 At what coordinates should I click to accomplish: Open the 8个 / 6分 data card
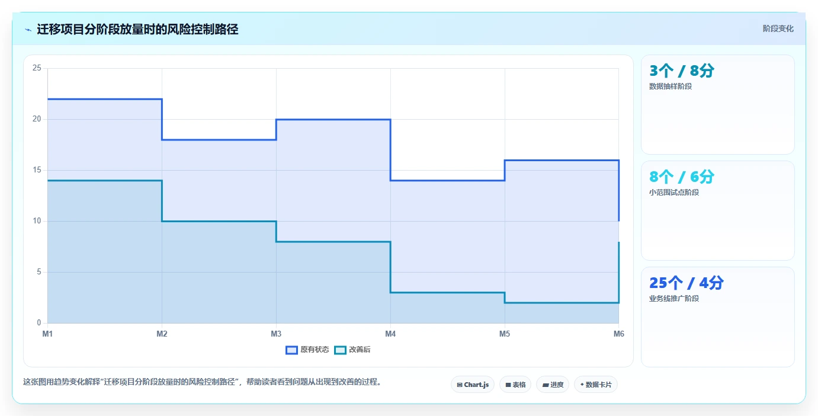[717, 211]
